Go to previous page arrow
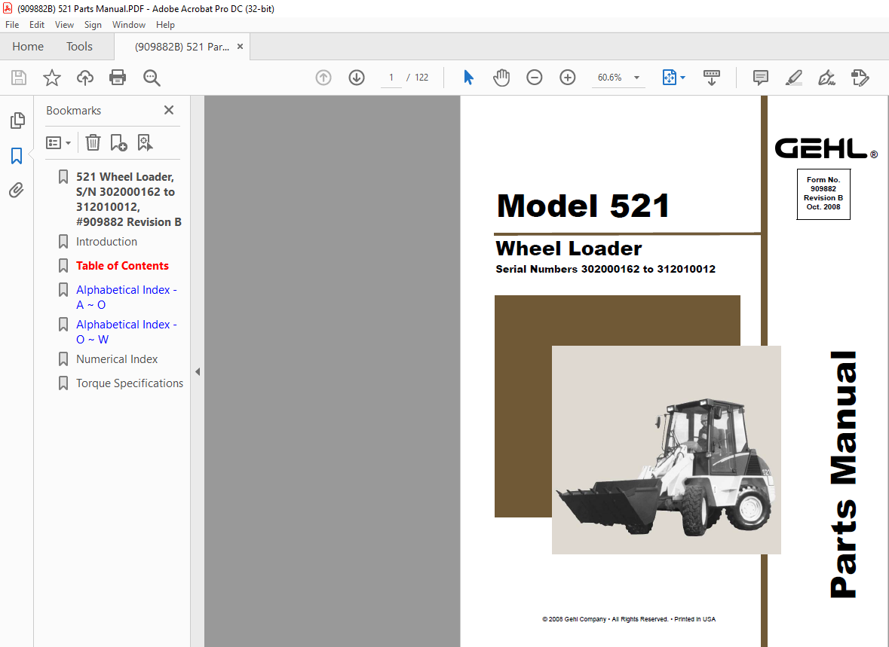889x647 pixels. pos(323,78)
